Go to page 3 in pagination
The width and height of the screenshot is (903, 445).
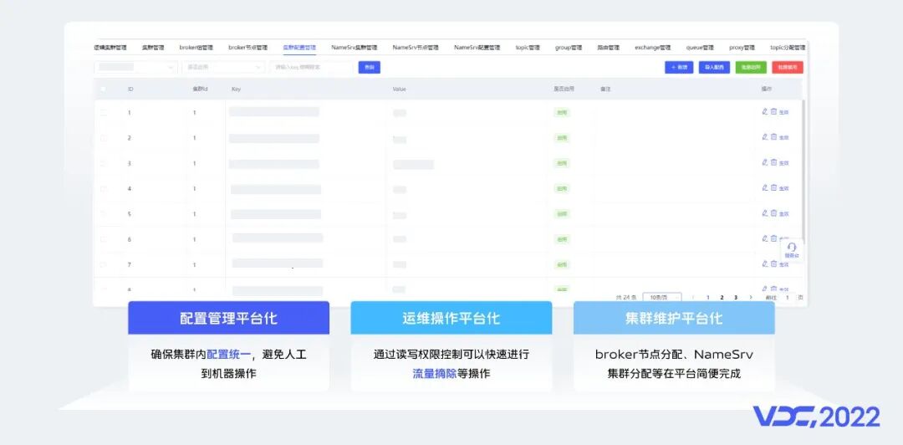click(736, 298)
